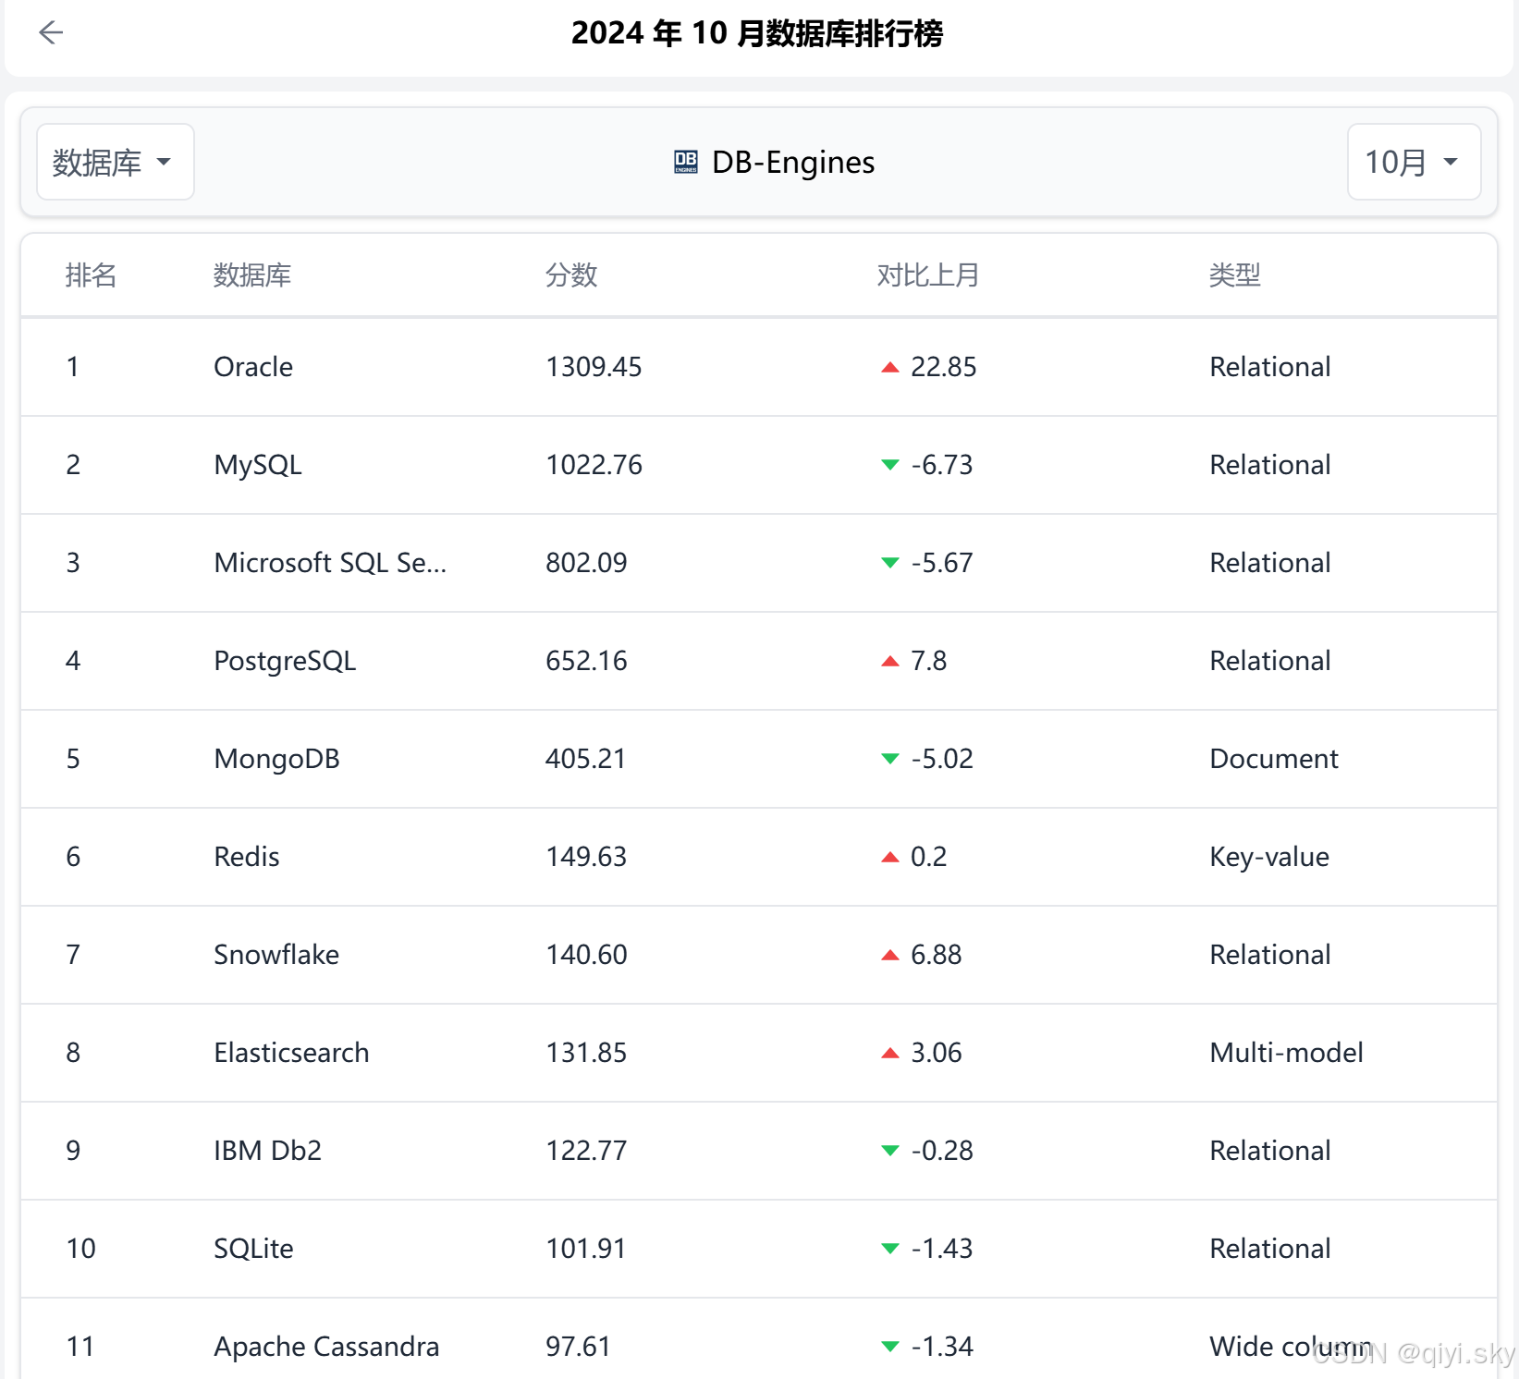Click the SQLite row in the table
Image resolution: width=1519 pixels, height=1379 pixels.
[x=252, y=1250]
